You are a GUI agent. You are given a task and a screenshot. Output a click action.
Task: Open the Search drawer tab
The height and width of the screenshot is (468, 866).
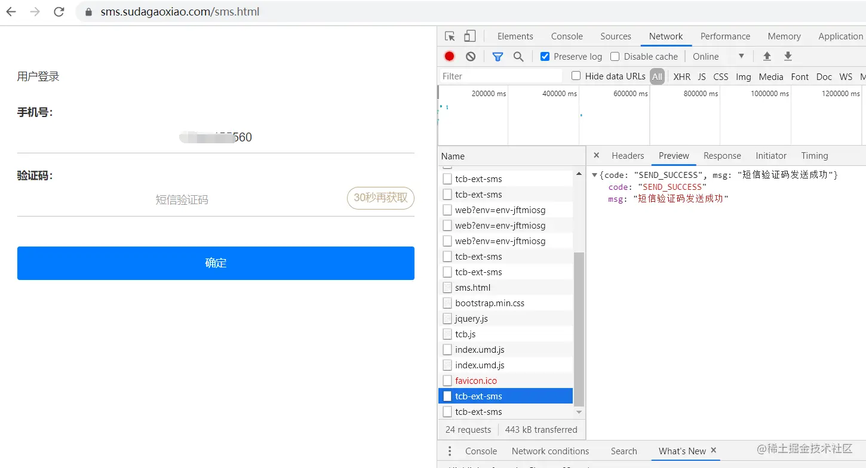coord(624,451)
